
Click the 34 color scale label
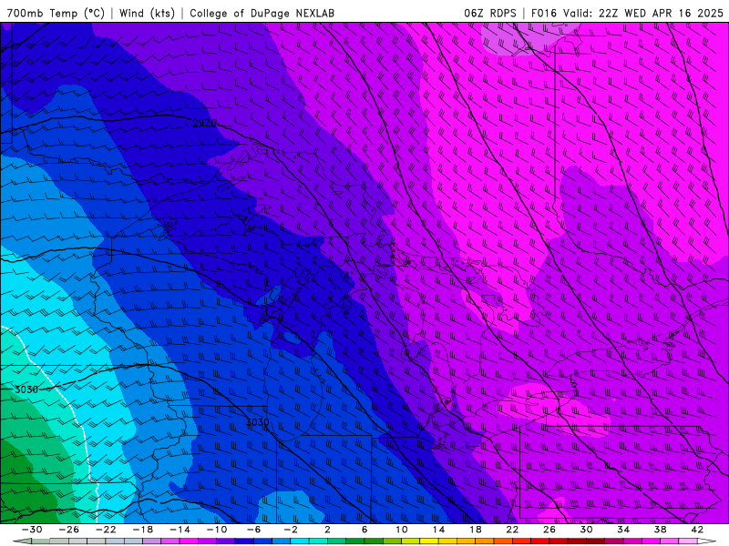pyautogui.click(x=623, y=530)
